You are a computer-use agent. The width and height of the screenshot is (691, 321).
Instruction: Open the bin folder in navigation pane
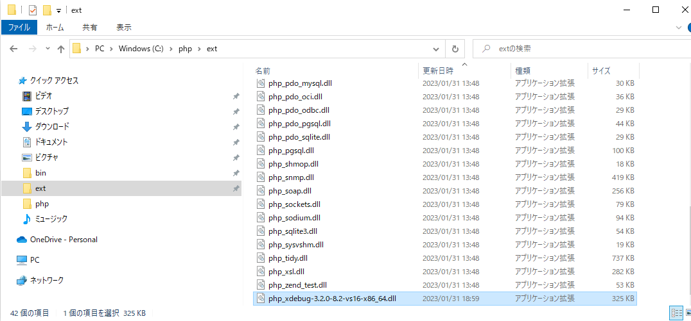click(40, 173)
